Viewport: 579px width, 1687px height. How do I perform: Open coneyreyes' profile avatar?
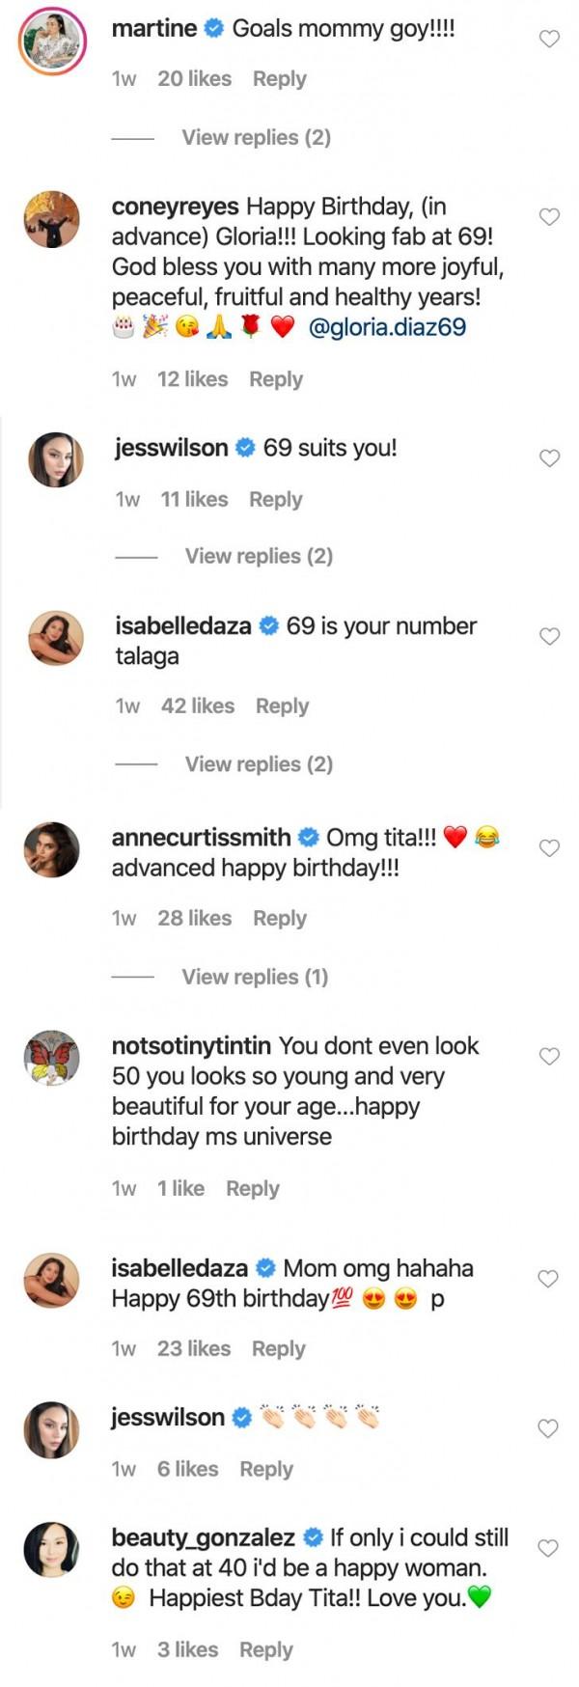tap(52, 220)
